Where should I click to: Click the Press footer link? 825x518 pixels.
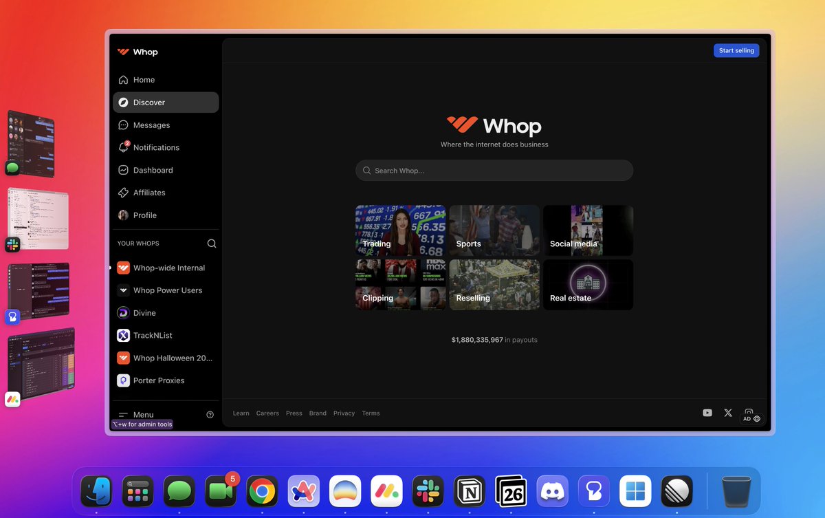pos(294,413)
